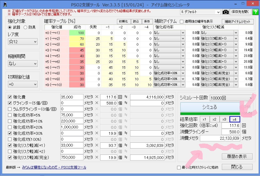Open the レア度 ☆12 dropdown

[23, 42]
